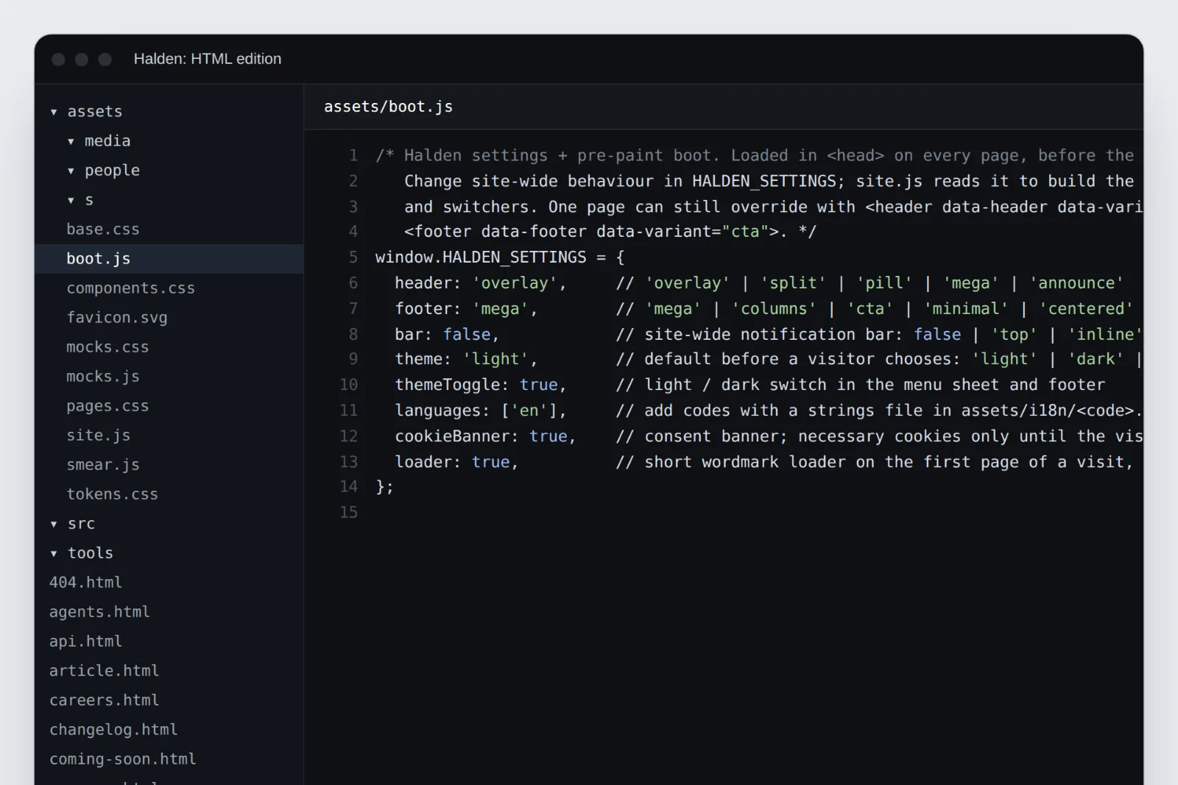Expand the src folder arrow
Screen dimensions: 1178x785
(54, 524)
